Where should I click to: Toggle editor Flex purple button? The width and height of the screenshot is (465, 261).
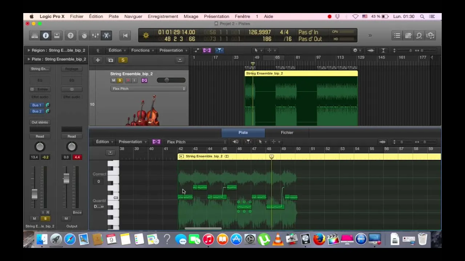[156, 142]
